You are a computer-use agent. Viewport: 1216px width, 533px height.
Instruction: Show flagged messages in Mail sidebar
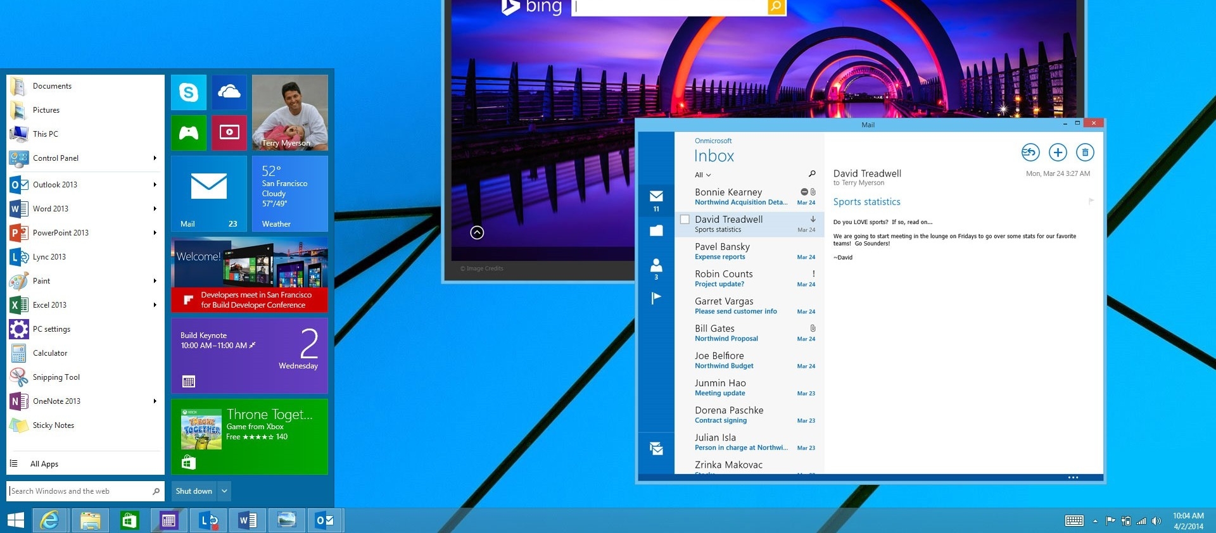[656, 298]
